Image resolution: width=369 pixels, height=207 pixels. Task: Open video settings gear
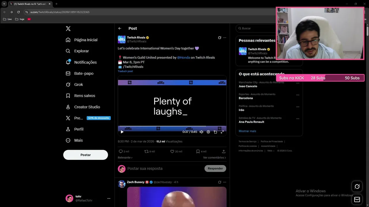coord(208,132)
